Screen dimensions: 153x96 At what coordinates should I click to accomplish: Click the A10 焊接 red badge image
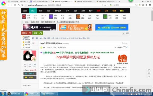click(123, 58)
